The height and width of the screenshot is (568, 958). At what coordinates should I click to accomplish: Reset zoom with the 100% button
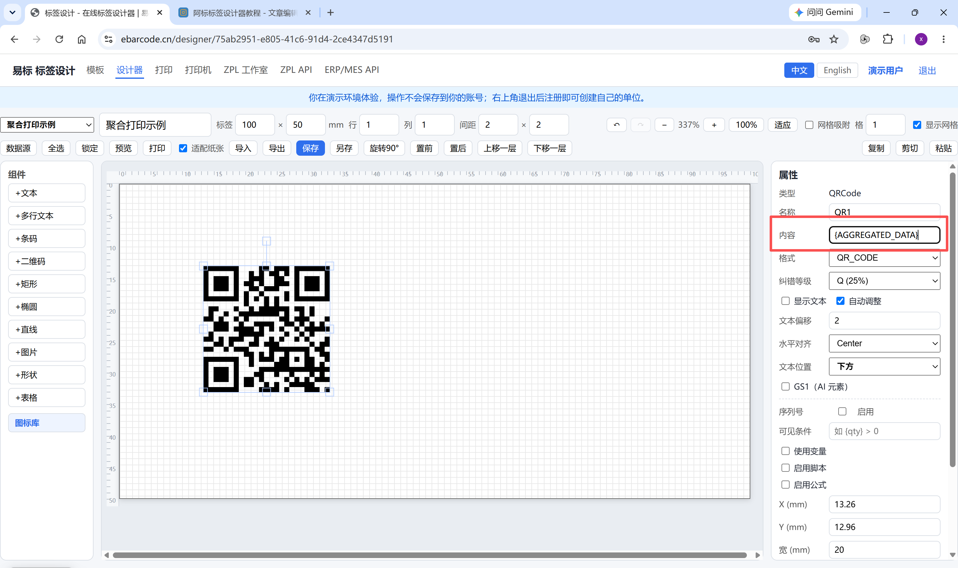pyautogui.click(x=746, y=125)
